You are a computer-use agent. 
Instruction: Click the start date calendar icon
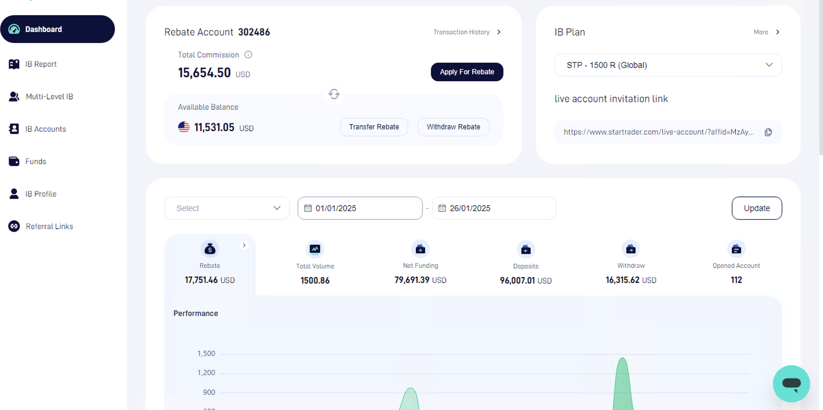click(308, 208)
